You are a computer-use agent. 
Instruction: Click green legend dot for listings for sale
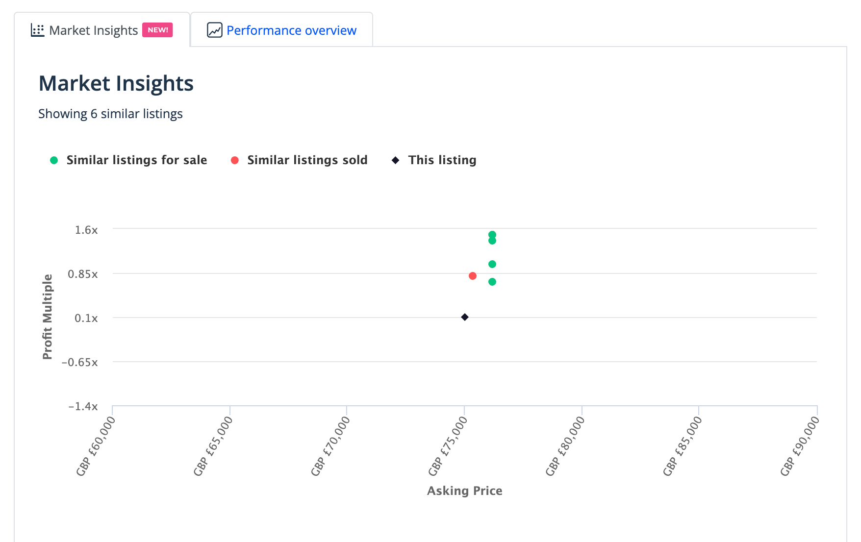pyautogui.click(x=54, y=160)
